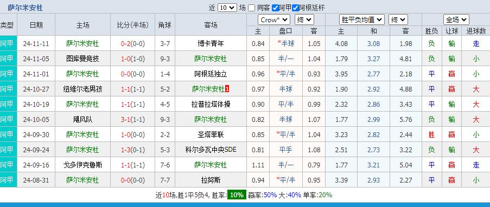Click corner count 7-6 for 戈多伊克鲁斯 match

[164, 165]
